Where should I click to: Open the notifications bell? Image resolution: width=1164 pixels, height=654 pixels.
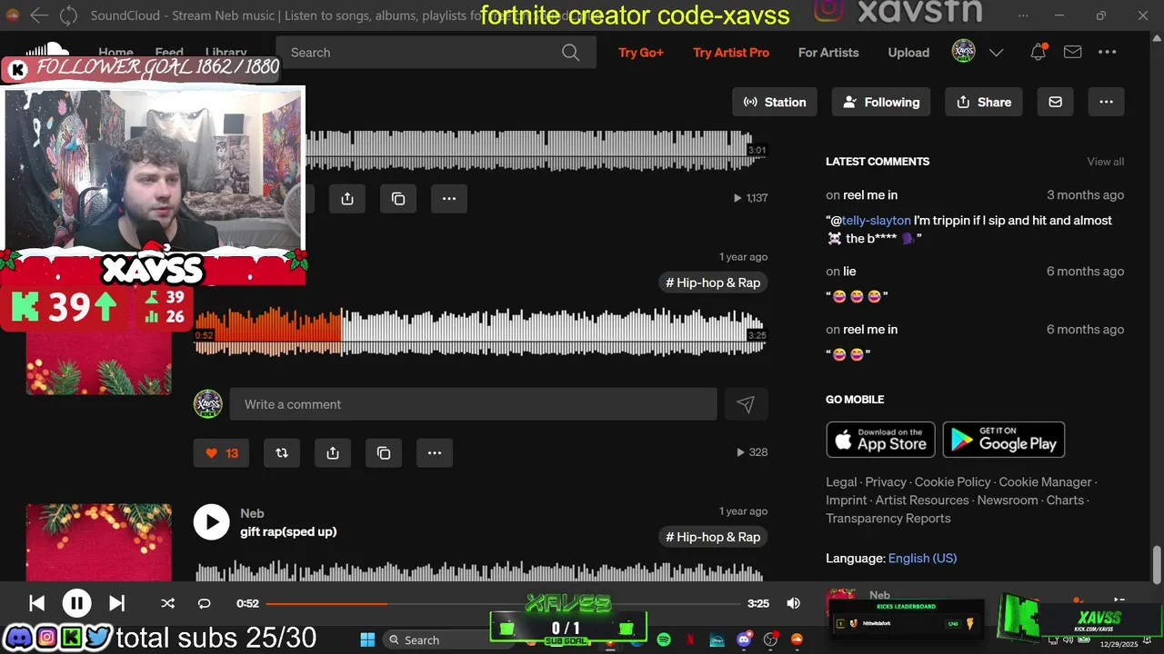(x=1038, y=53)
